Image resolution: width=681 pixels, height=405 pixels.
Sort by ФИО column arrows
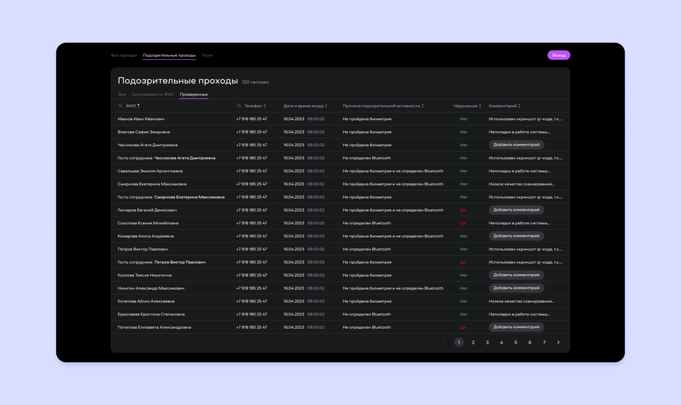point(139,106)
